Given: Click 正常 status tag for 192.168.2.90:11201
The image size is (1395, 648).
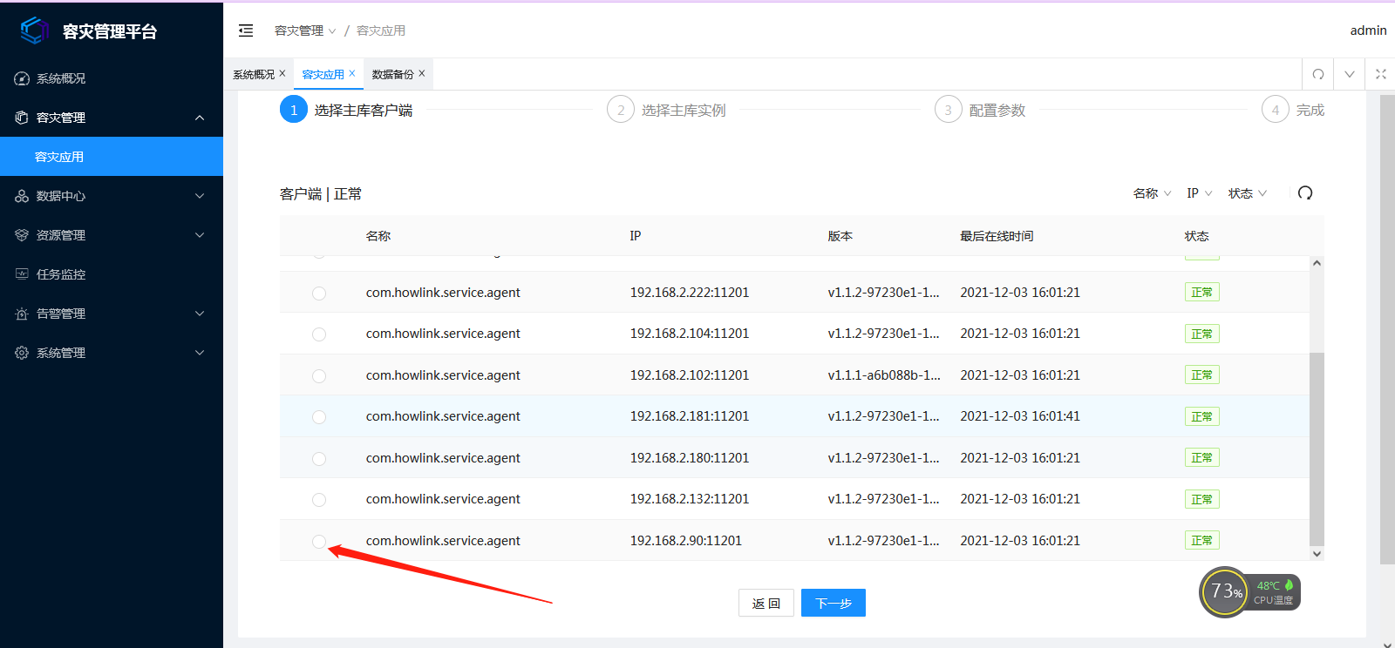Looking at the screenshot, I should coord(1201,540).
